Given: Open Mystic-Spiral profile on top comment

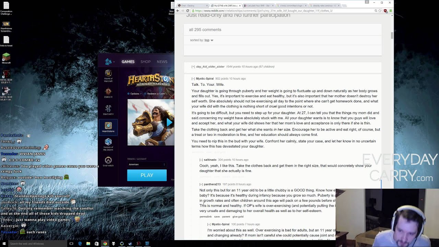Looking at the screenshot, I should tap(205, 79).
